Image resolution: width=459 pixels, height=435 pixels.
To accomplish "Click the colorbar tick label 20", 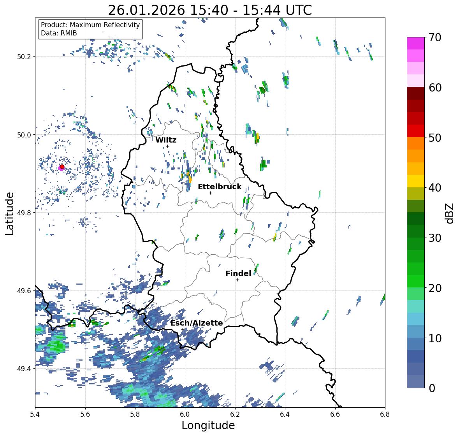I will 435,288.
